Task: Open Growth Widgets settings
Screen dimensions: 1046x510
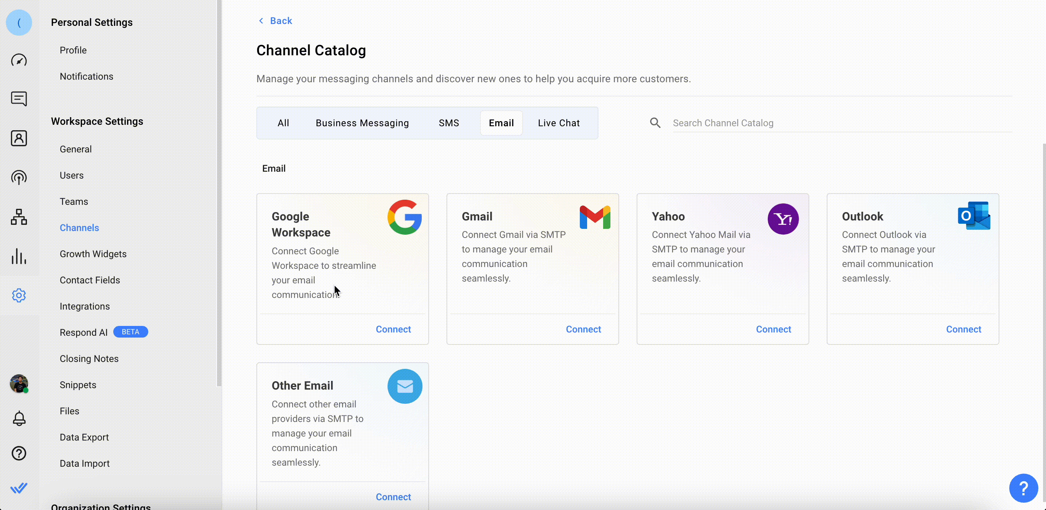Action: [93, 254]
